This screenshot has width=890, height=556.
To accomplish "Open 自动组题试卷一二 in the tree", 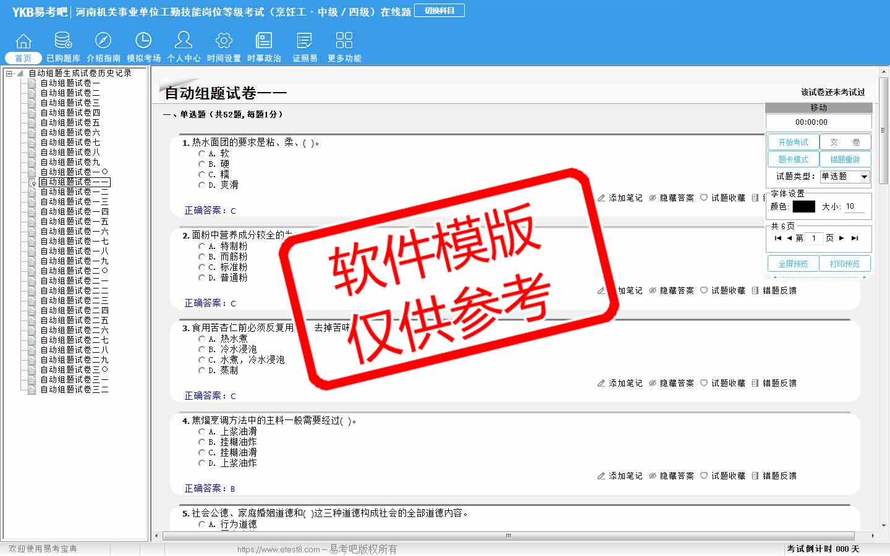I will pos(74,192).
